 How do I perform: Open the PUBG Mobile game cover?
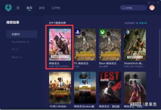[60, 88]
